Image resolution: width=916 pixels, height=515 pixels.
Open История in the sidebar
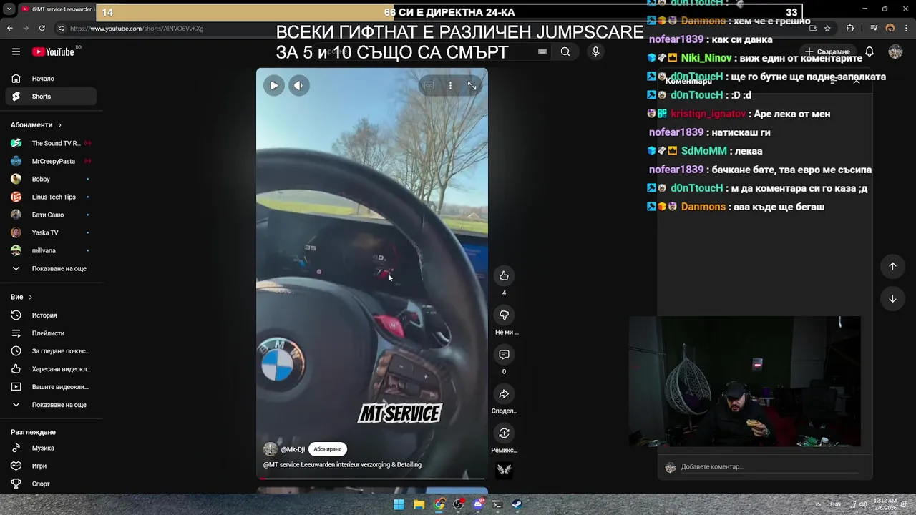pos(52,315)
